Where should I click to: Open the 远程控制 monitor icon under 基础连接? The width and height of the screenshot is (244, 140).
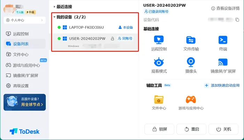(x=159, y=40)
